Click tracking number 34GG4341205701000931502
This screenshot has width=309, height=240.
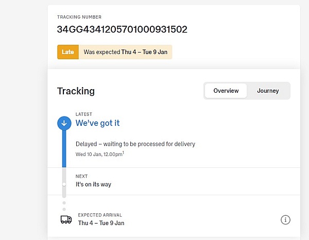tap(122, 29)
